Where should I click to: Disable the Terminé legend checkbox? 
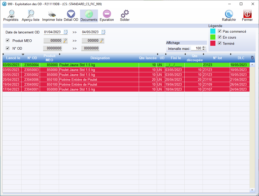pyautogui.click(x=220, y=43)
